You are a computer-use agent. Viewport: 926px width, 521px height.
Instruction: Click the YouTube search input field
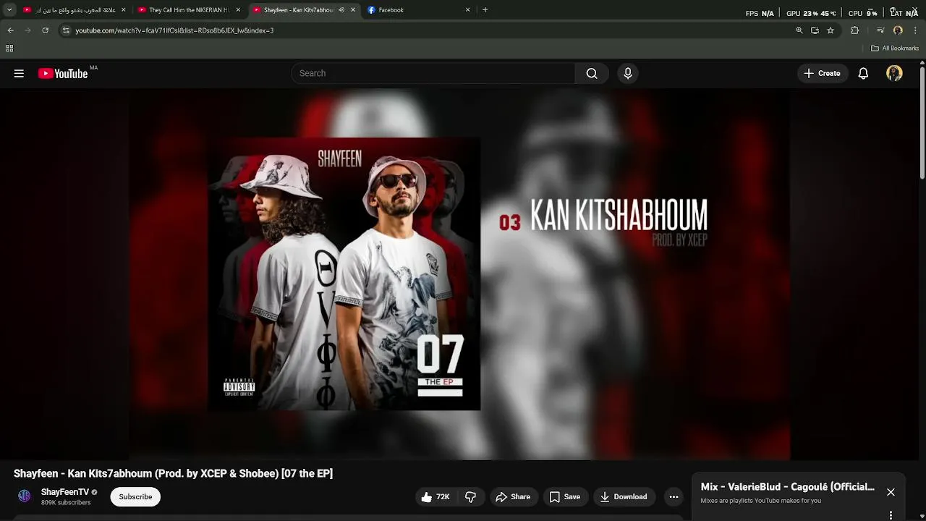tap(433, 73)
